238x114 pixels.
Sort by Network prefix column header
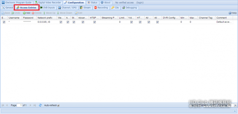[x=47, y=18]
